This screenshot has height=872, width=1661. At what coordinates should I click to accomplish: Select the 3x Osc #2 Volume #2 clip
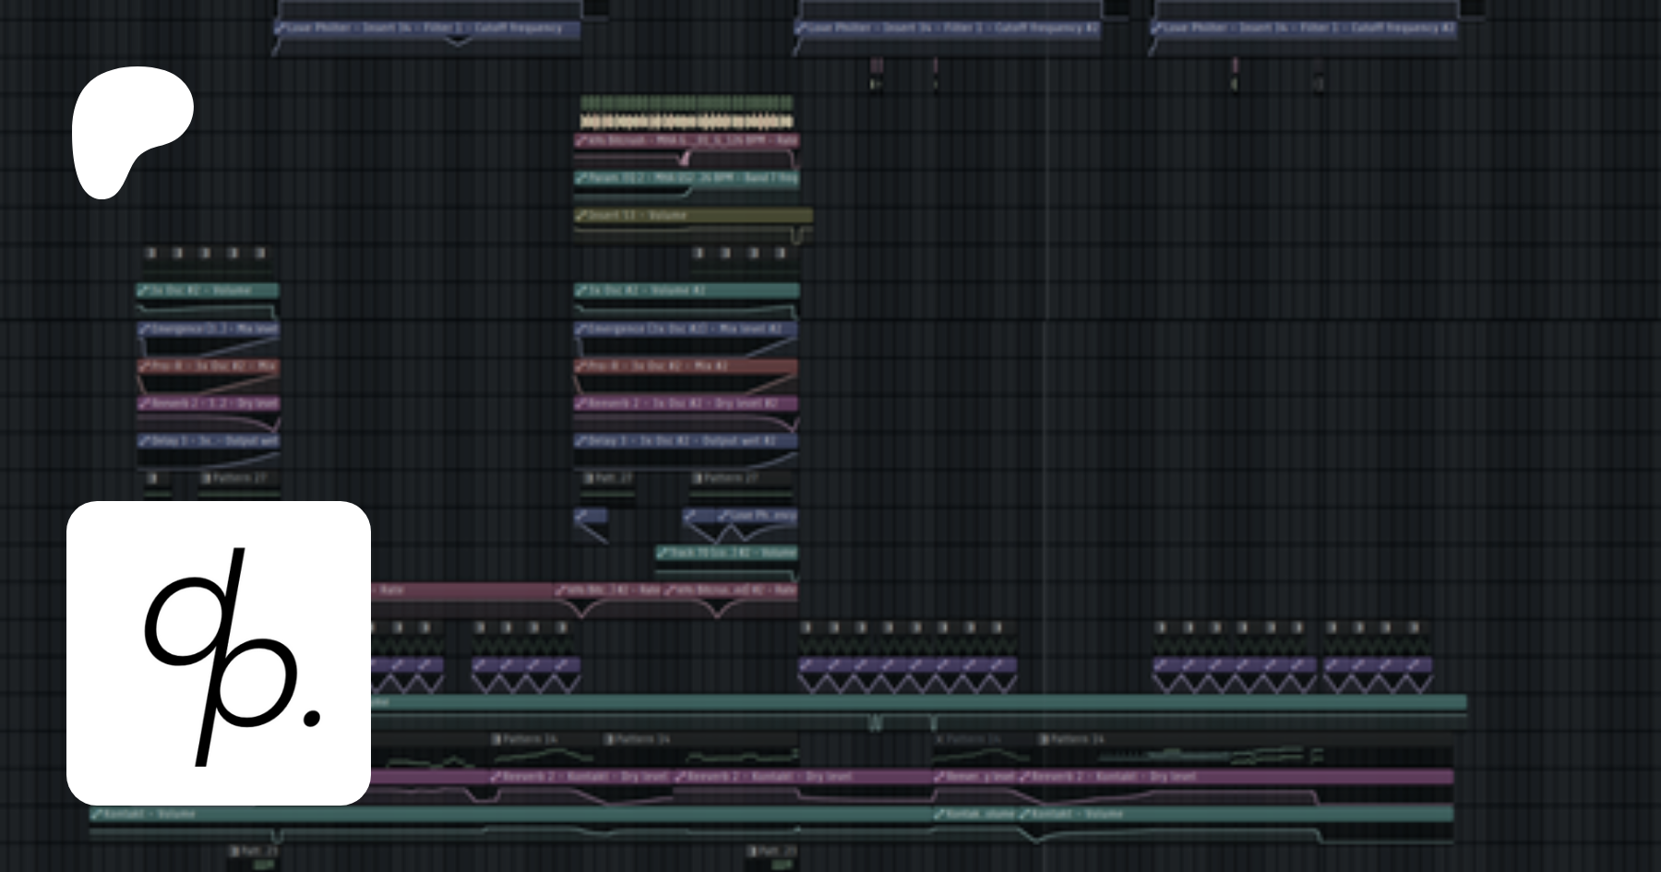[x=687, y=291]
